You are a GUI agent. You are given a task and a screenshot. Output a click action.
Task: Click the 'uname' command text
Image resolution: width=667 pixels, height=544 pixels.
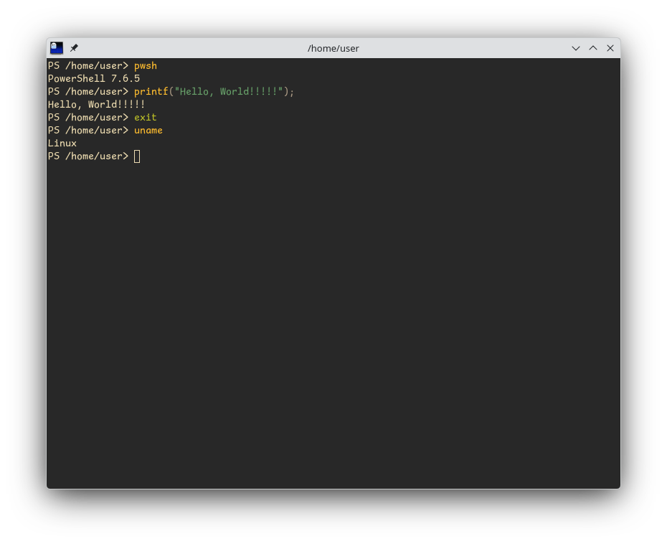pyautogui.click(x=148, y=131)
